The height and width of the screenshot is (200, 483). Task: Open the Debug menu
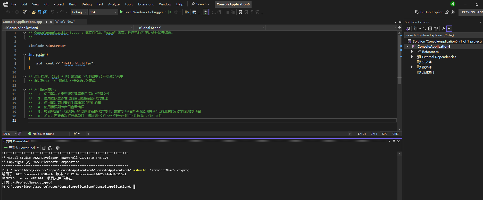87,4
